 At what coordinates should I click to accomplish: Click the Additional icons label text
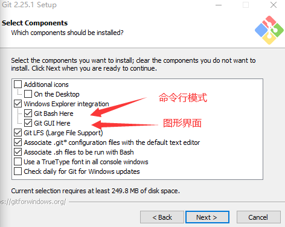click(x=46, y=85)
